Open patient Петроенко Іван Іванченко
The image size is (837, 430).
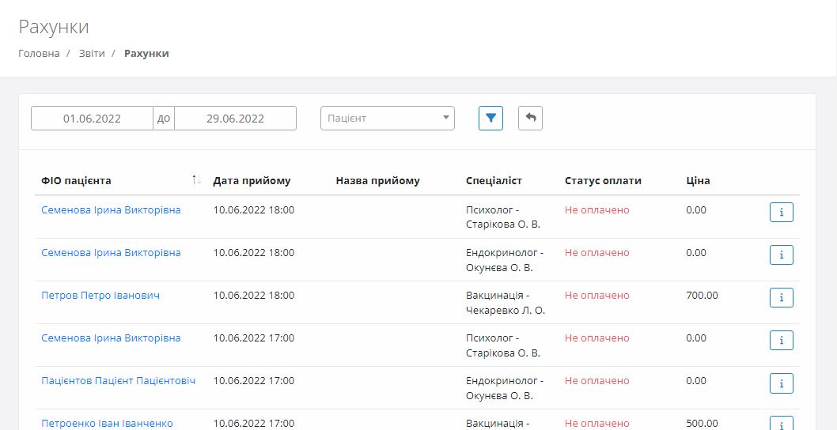click(x=107, y=424)
